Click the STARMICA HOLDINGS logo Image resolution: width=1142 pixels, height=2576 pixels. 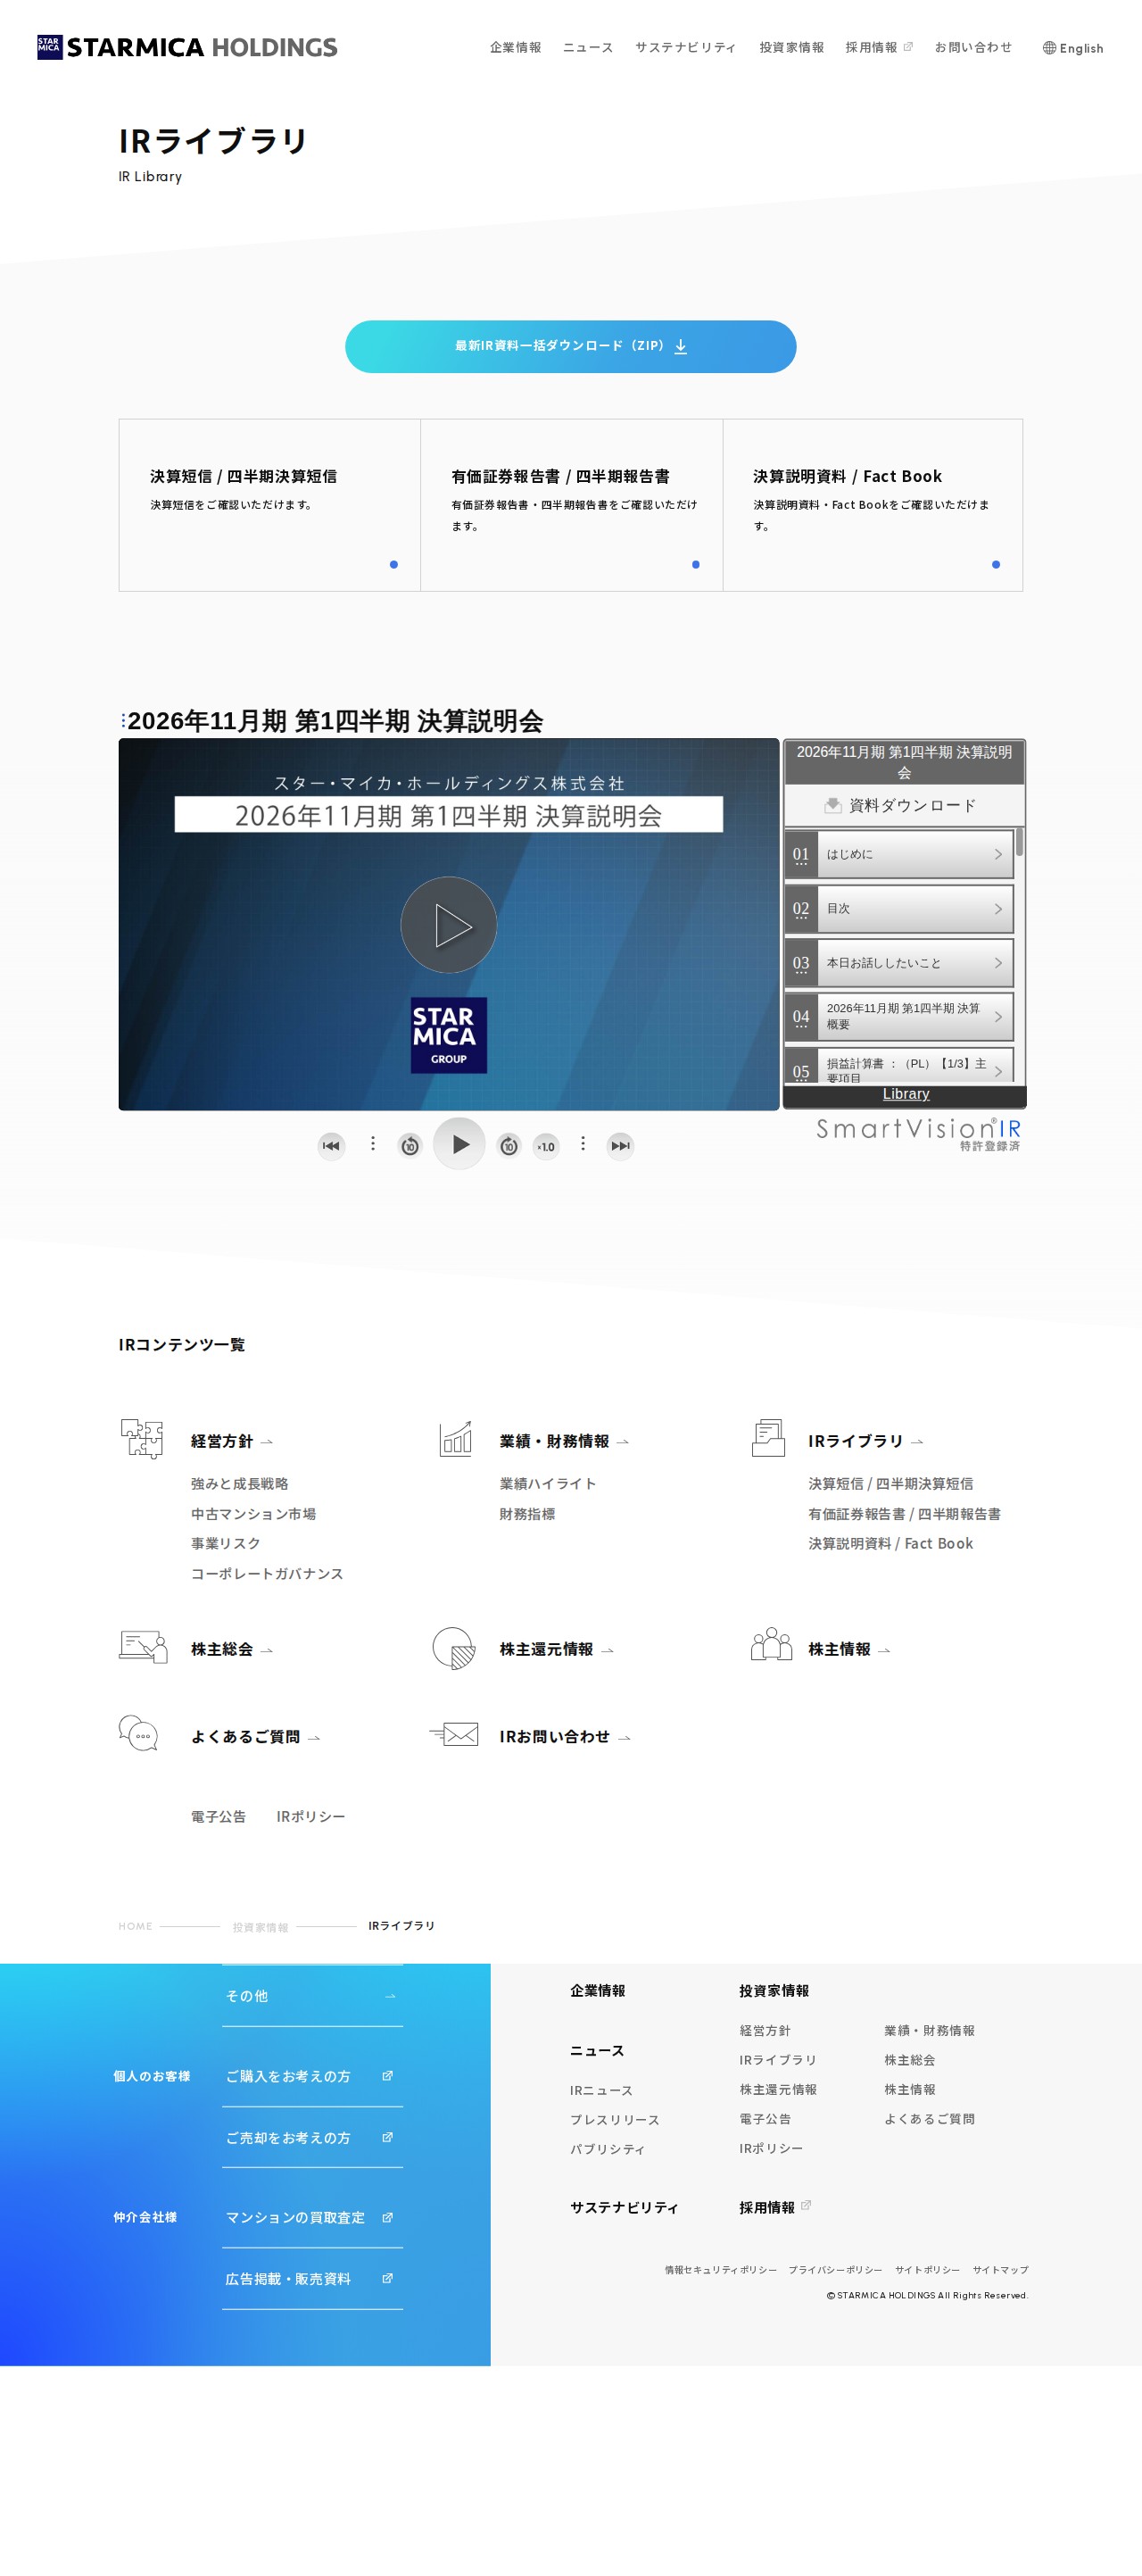[x=186, y=47]
